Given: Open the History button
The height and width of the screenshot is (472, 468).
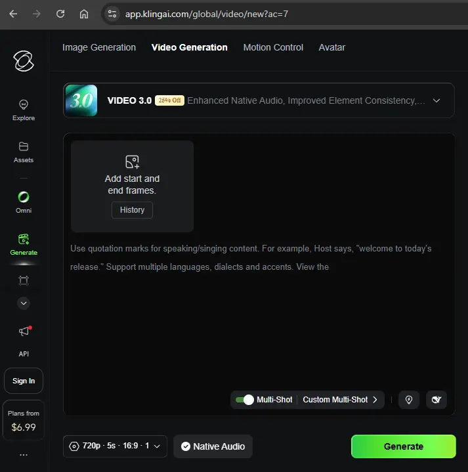Looking at the screenshot, I should coord(132,210).
